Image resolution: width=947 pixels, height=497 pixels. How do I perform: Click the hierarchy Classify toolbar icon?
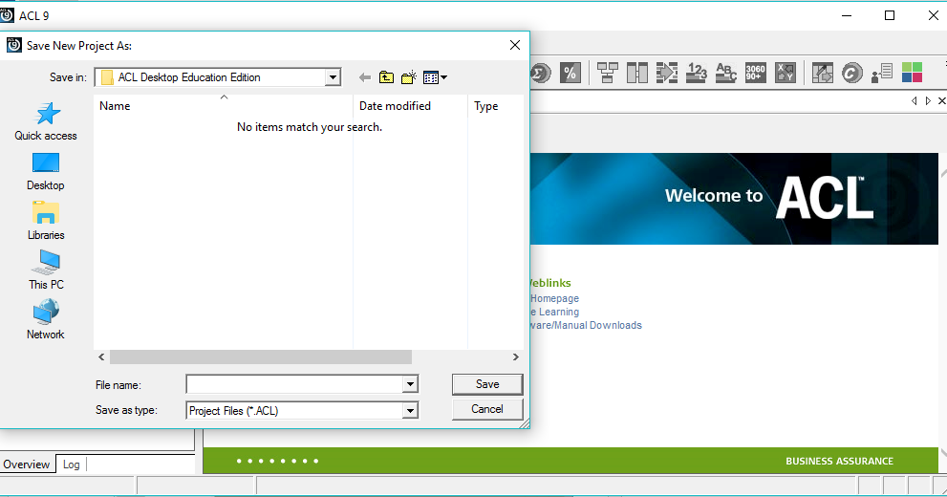(607, 73)
